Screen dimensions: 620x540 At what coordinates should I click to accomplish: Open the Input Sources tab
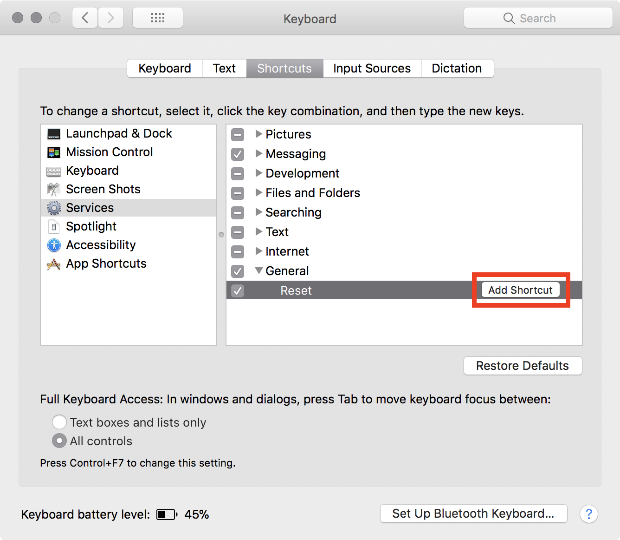(372, 68)
